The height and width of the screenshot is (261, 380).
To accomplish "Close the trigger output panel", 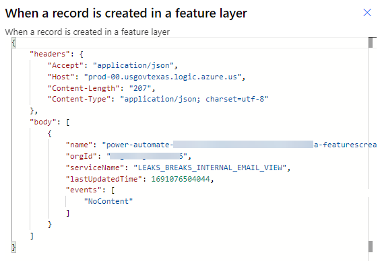I will tap(367, 13).
